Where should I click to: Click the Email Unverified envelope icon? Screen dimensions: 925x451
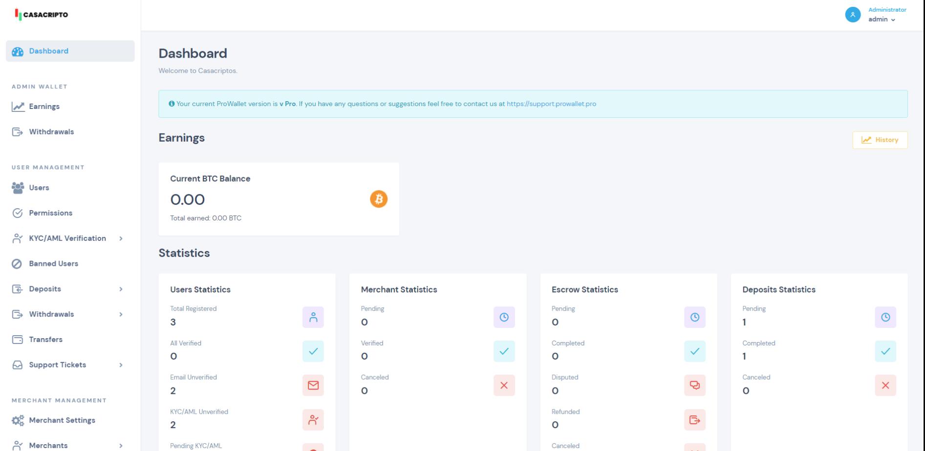click(x=313, y=386)
